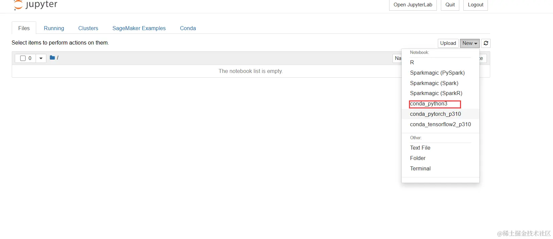This screenshot has width=553, height=239.
Task: Choose Sparkmagic (Spark) kernel
Action: (x=441, y=83)
